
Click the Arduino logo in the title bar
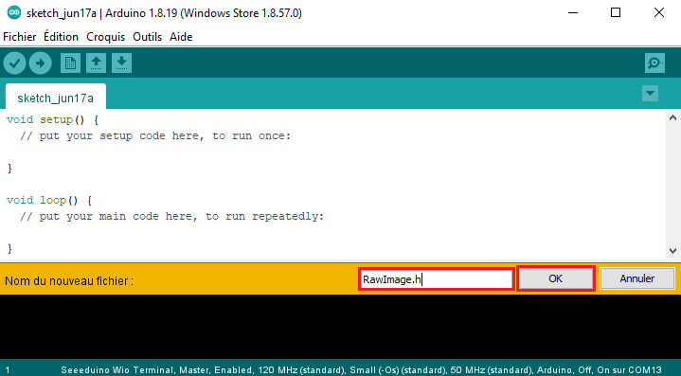tap(14, 12)
